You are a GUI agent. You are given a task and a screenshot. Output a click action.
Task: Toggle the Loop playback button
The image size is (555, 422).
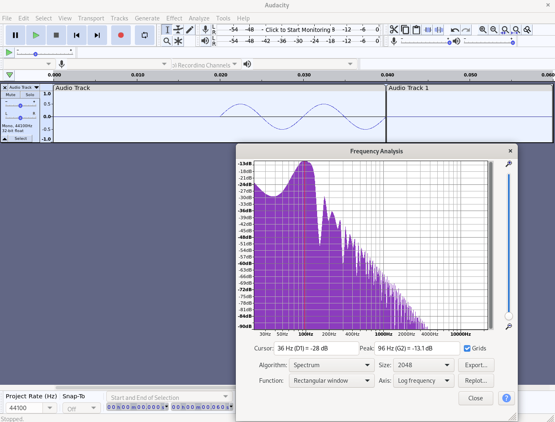(145, 35)
